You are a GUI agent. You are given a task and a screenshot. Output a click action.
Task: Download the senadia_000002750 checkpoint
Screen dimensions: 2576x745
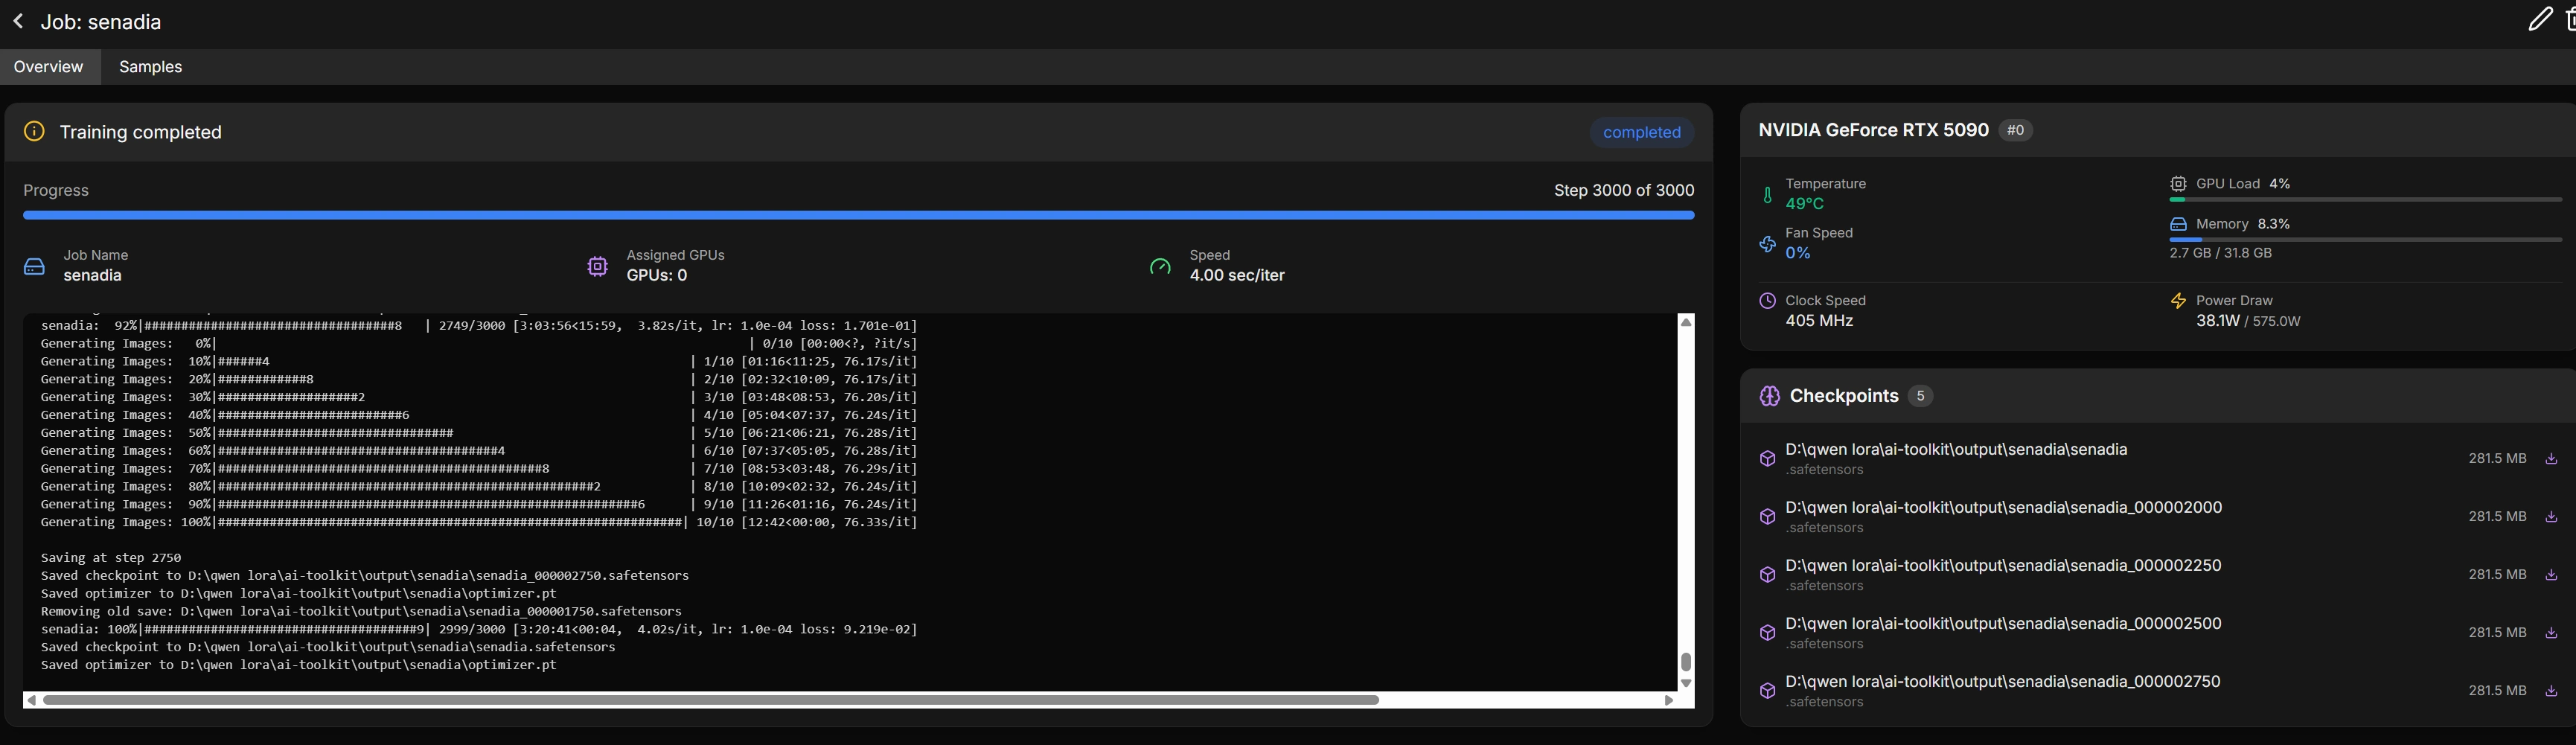(x=2551, y=691)
